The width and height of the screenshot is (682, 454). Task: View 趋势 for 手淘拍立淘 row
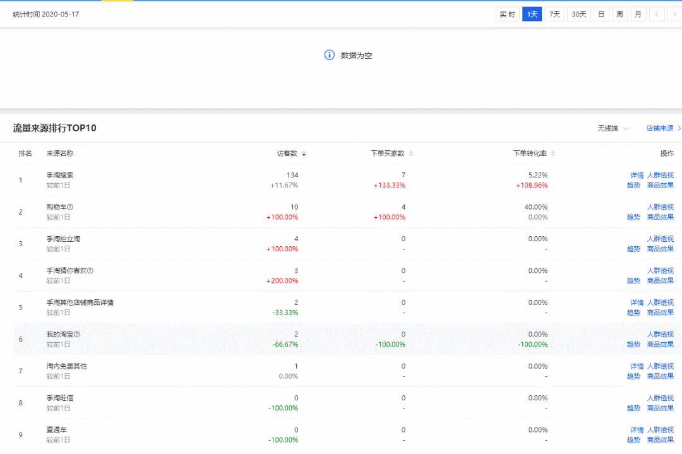click(633, 249)
